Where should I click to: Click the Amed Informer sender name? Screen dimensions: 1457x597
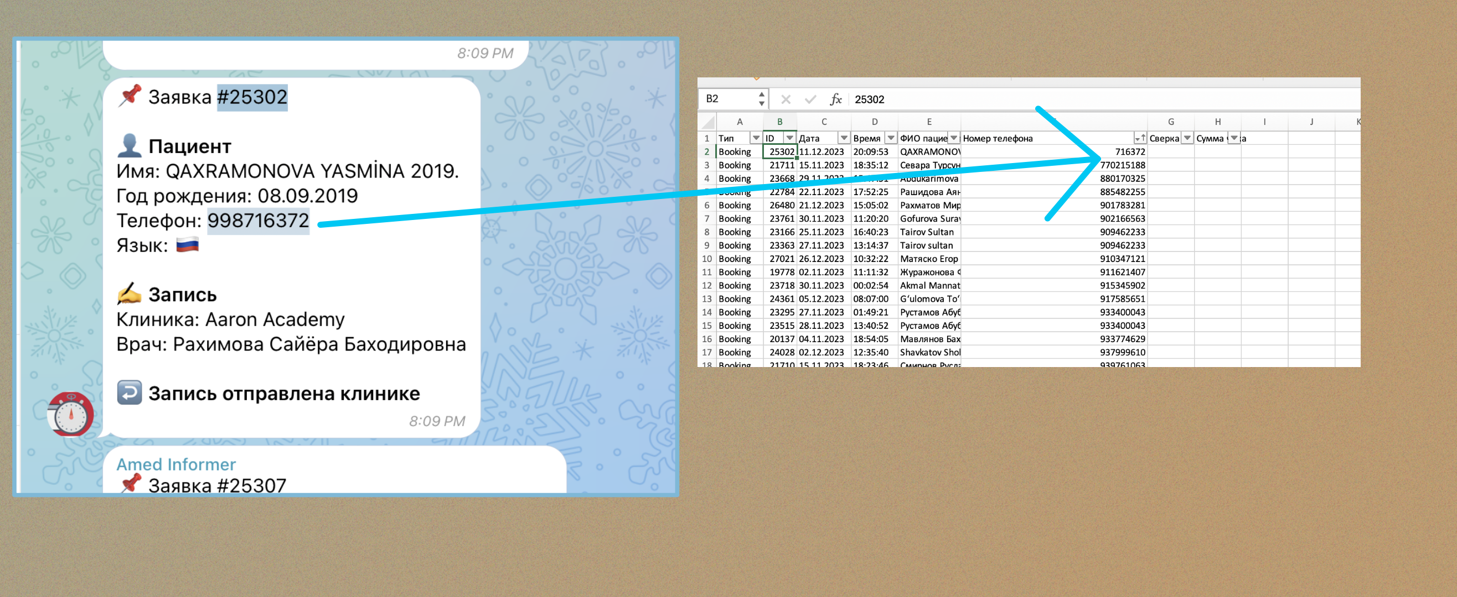point(176,464)
